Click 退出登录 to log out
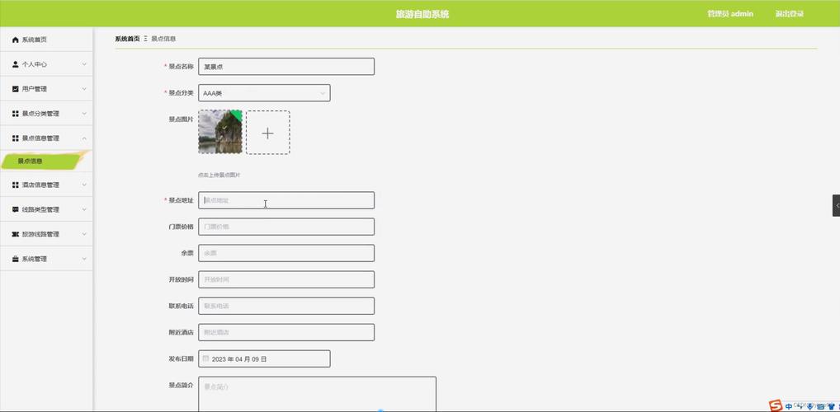The height and width of the screenshot is (412, 840). [789, 14]
